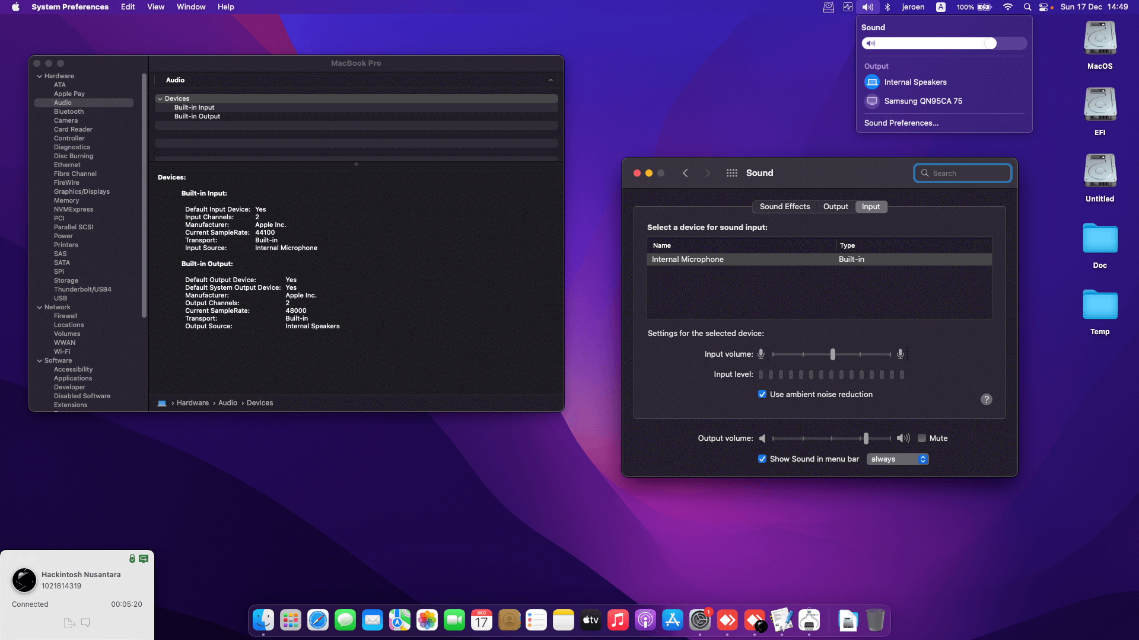This screenshot has height=640, width=1139.
Task: Launch the Music app from the dock
Action: click(618, 620)
